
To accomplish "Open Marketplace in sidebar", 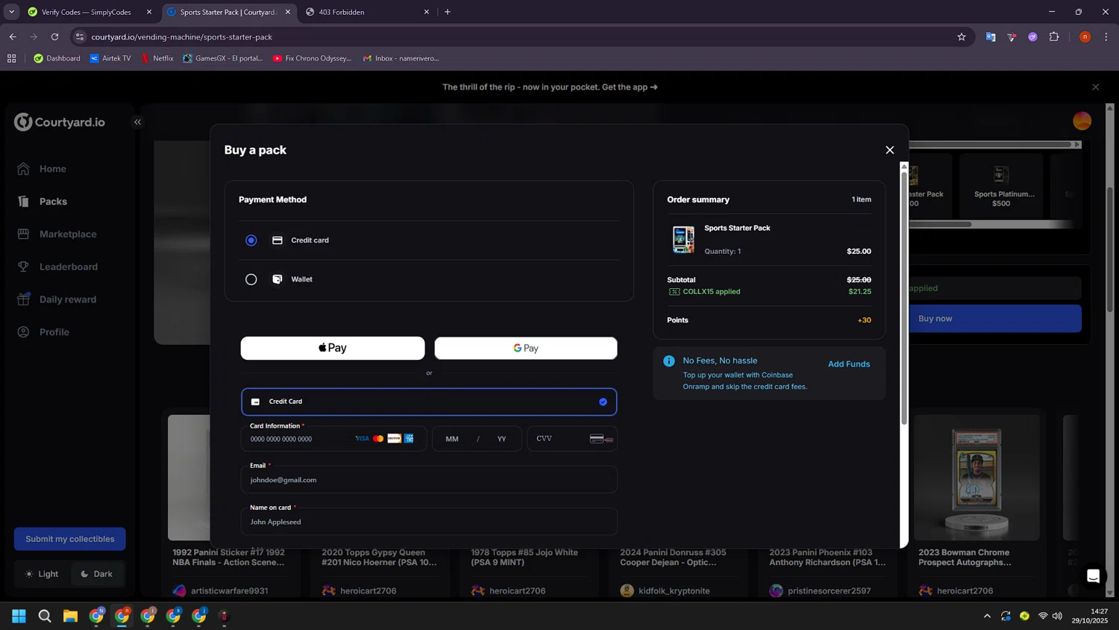I will pyautogui.click(x=67, y=234).
